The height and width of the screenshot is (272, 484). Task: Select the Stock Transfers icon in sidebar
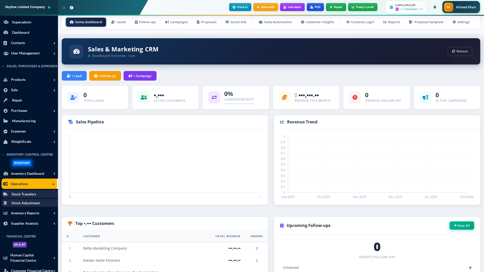(6, 194)
